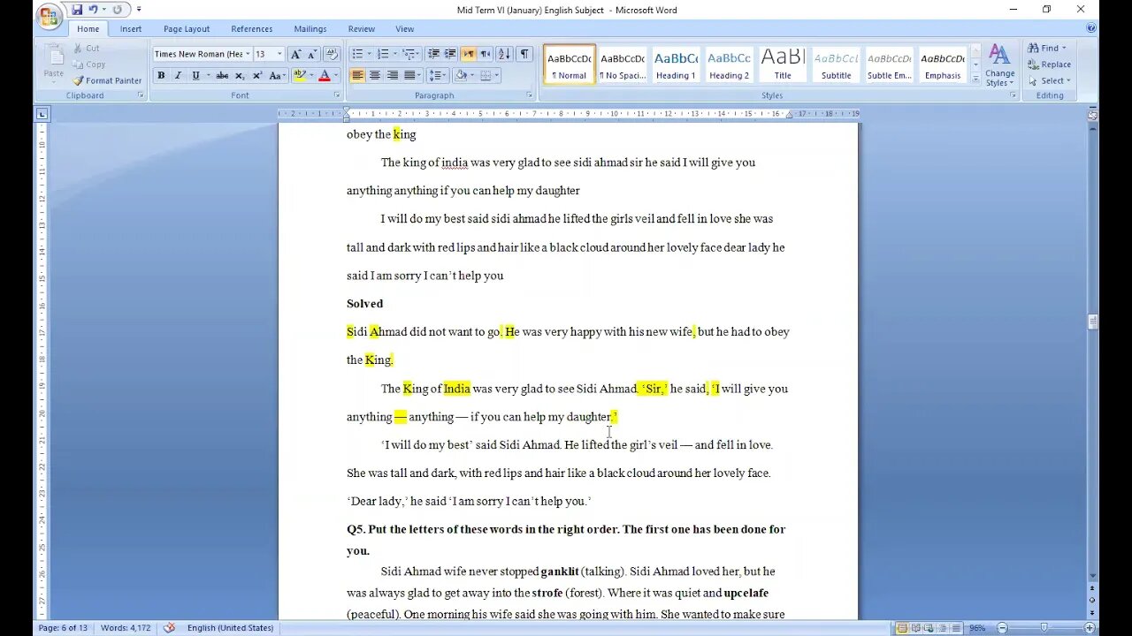
Task: Open the Review tab
Action: (361, 29)
